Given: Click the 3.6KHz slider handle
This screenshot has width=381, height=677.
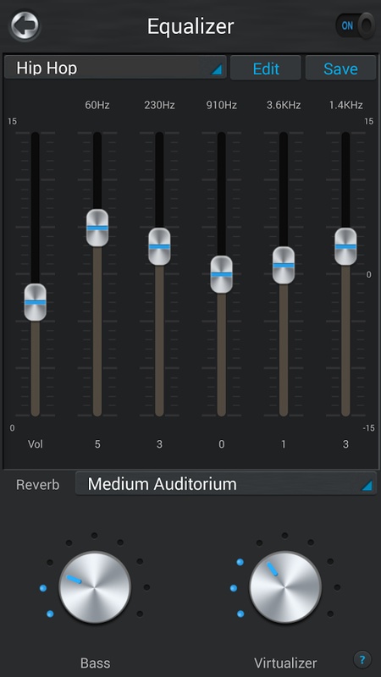Looking at the screenshot, I should pos(284,265).
